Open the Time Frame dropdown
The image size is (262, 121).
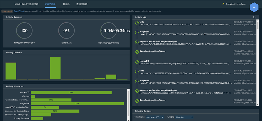[155, 117]
